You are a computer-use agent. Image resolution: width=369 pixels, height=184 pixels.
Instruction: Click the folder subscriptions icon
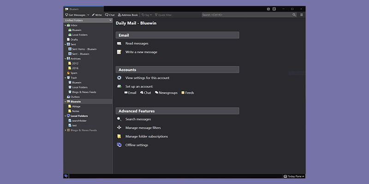[119, 136]
